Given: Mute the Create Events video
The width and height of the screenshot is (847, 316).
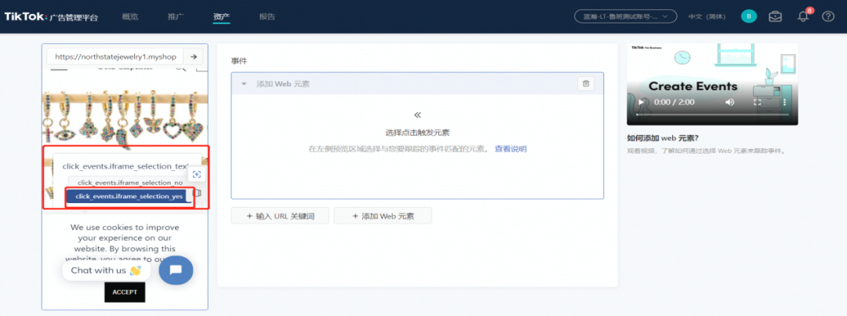Looking at the screenshot, I should 729,102.
